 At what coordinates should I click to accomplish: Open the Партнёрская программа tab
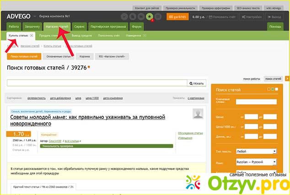coord(108,27)
